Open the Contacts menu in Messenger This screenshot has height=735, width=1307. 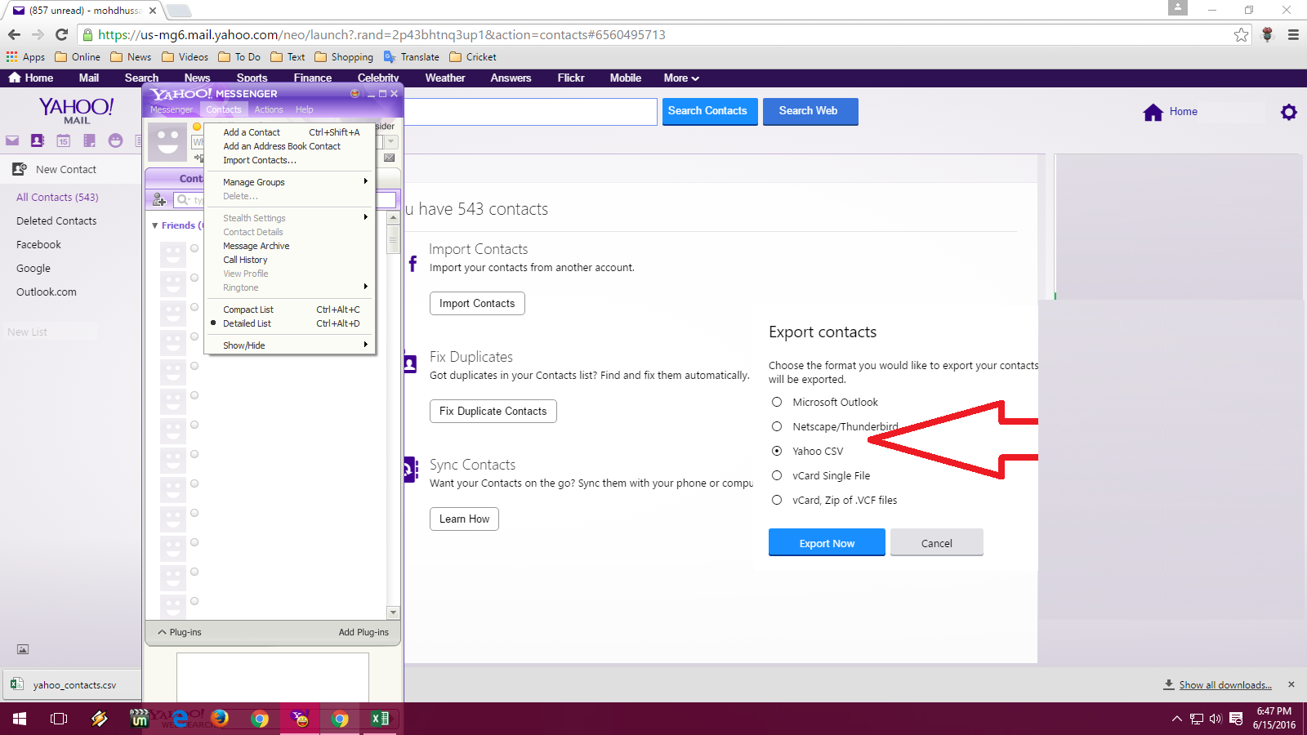223,109
